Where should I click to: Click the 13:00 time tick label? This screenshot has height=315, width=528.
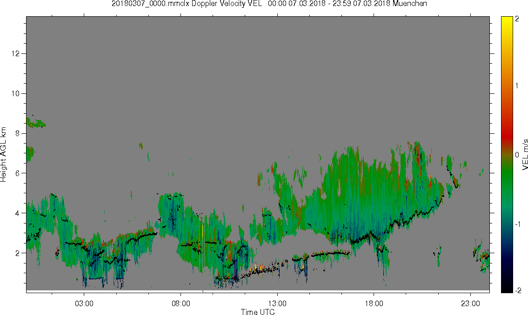pos(277,303)
